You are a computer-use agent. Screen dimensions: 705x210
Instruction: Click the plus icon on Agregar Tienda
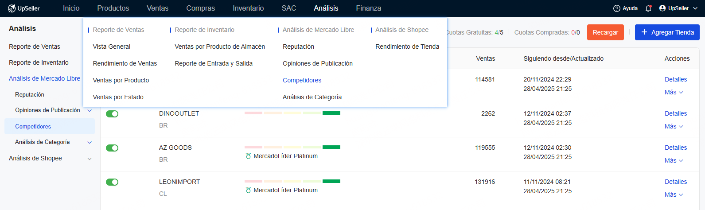(x=644, y=32)
